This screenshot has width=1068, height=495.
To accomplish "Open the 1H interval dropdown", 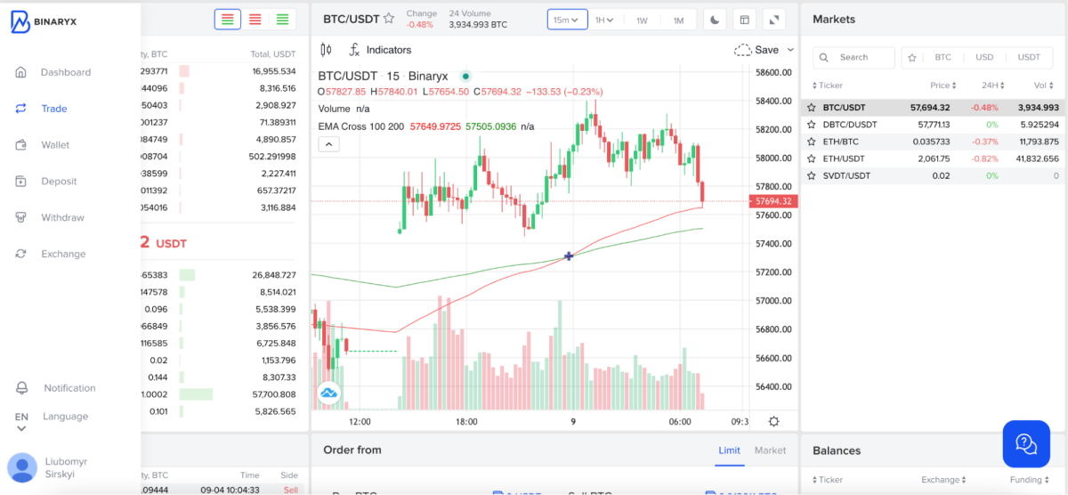I will tap(604, 20).
